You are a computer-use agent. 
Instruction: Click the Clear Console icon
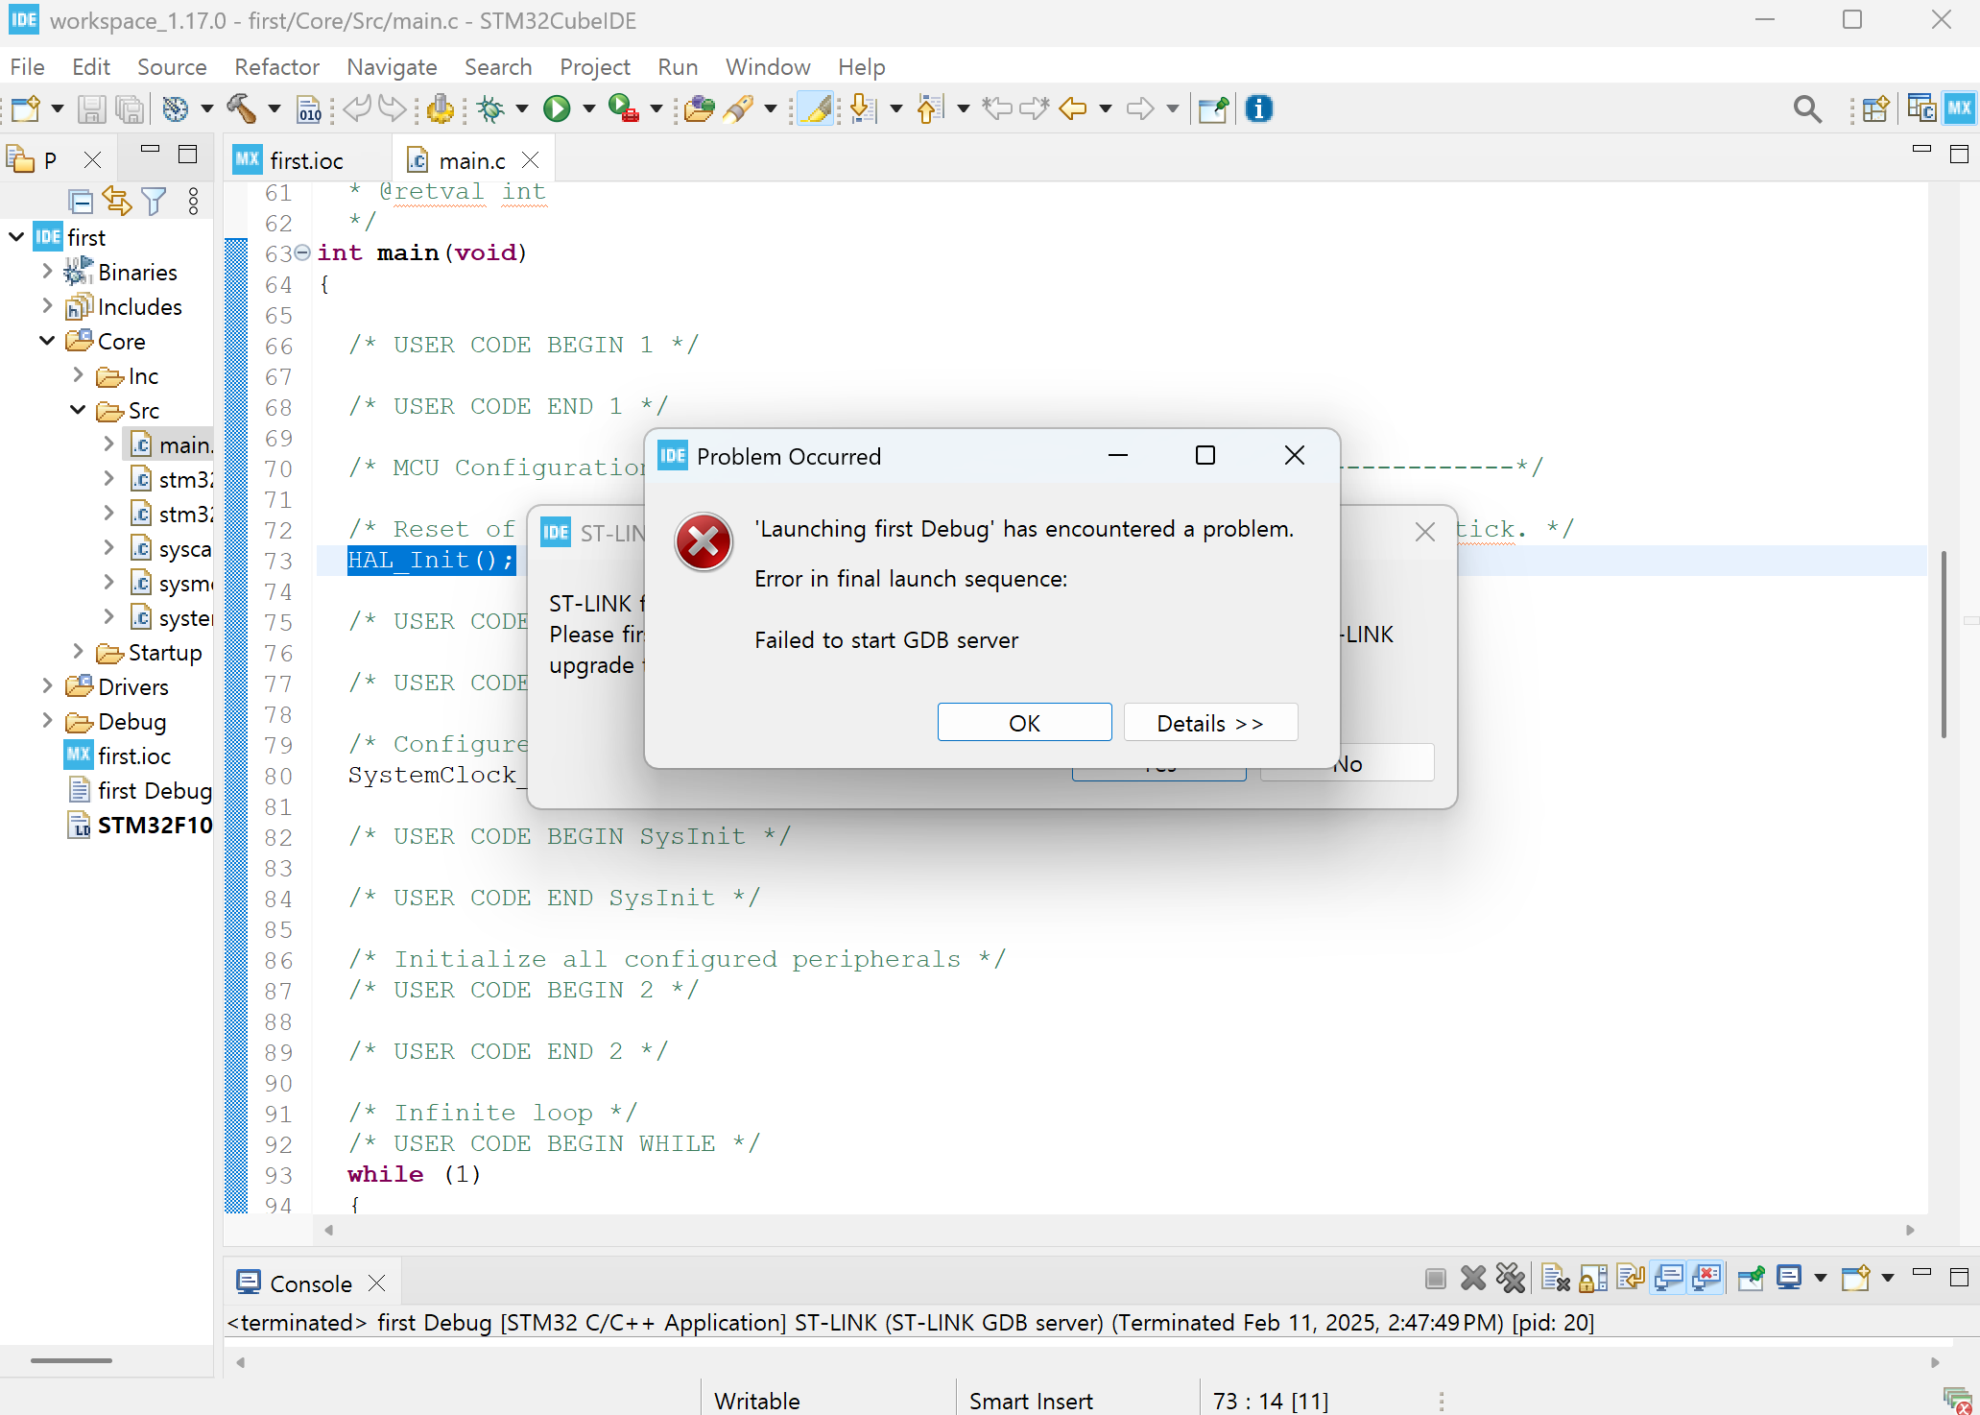(x=1555, y=1278)
